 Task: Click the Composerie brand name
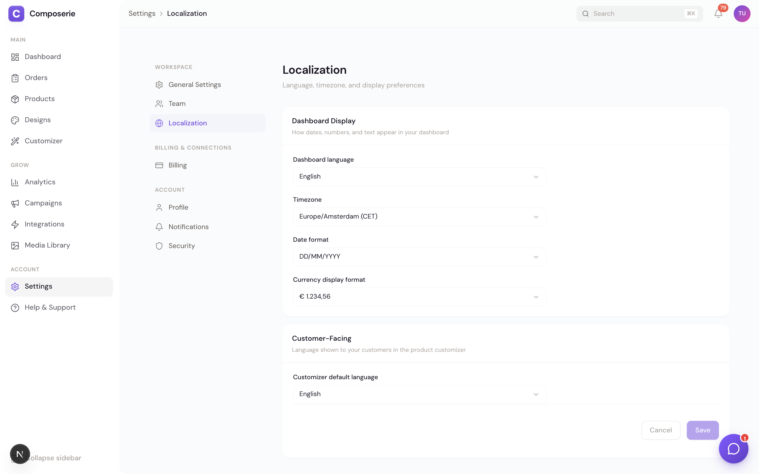(x=52, y=13)
